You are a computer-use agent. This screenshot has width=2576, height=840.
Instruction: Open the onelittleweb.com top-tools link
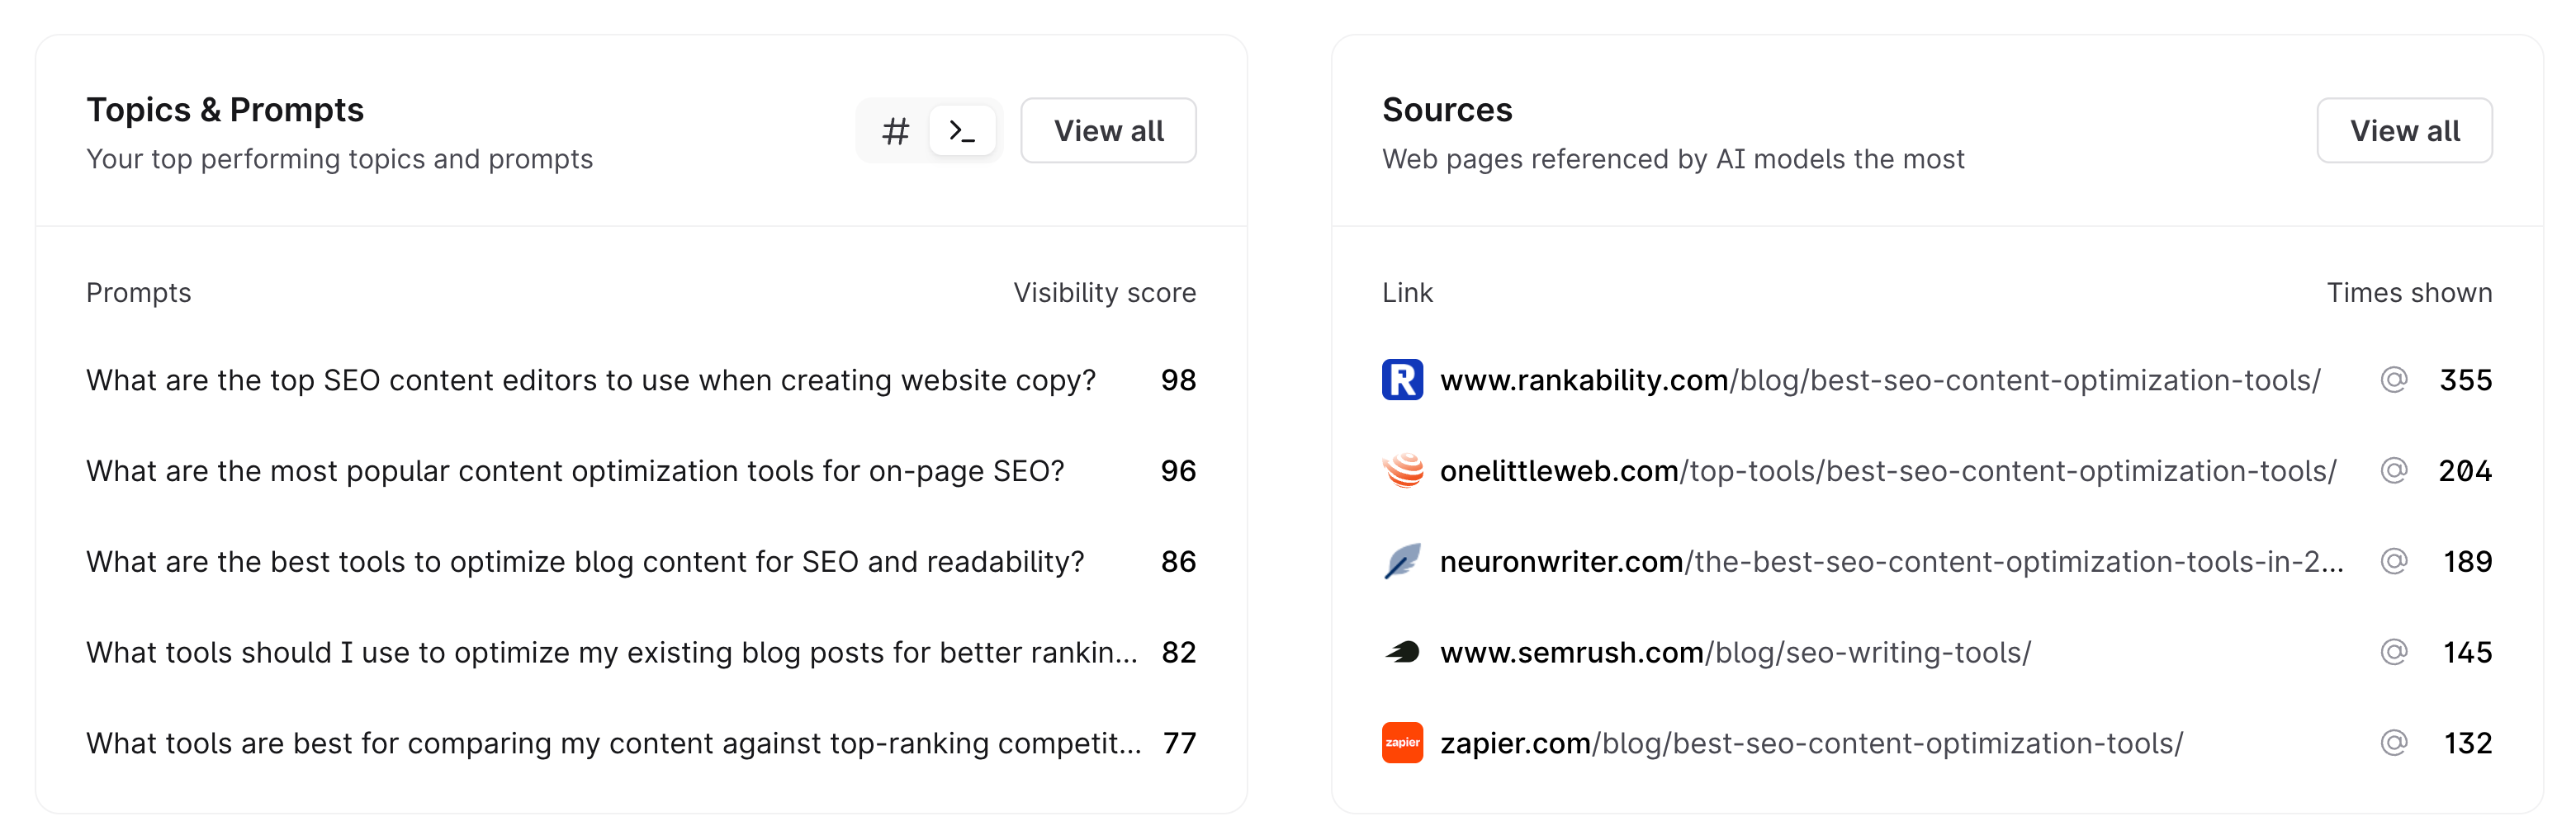pos(1887,471)
